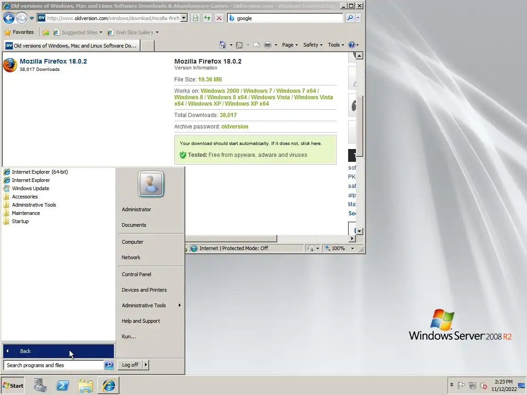
Task: Stop loading with the red X icon
Action: coord(219,18)
